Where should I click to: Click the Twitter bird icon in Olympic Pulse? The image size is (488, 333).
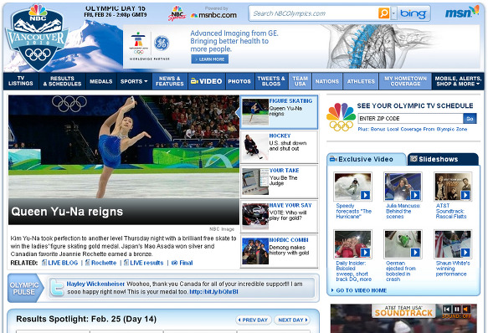57,288
